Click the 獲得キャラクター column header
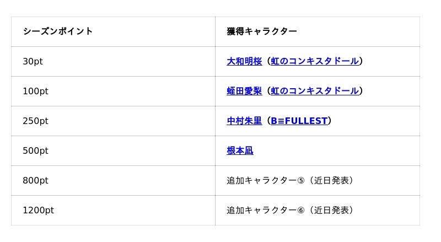This screenshot has width=441, height=242. point(262,31)
